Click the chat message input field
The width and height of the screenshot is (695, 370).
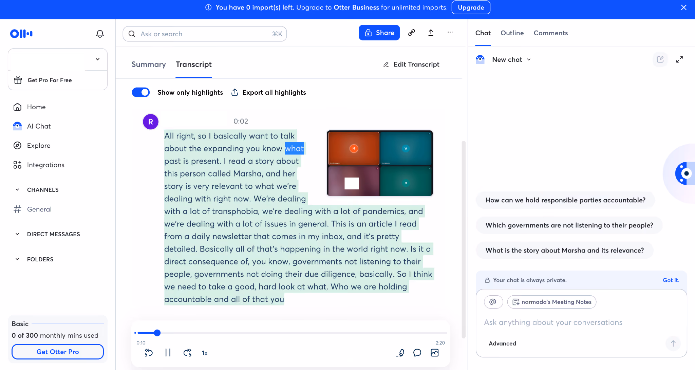coord(581,322)
